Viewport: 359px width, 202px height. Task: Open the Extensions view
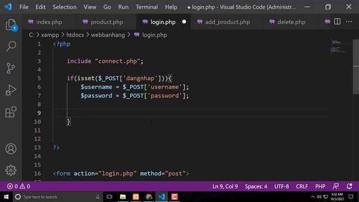click(11, 112)
